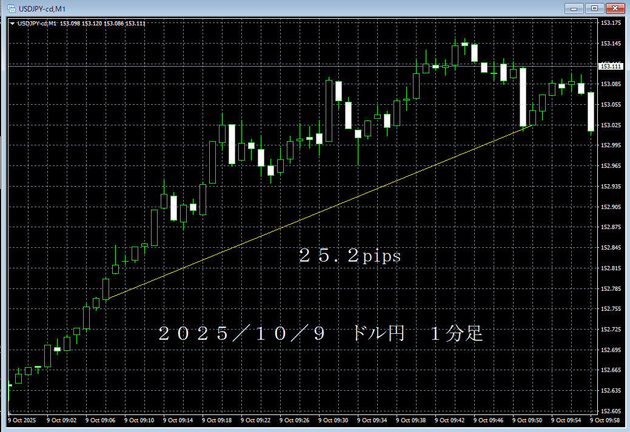Image resolution: width=630 pixels, height=432 pixels.
Task: Restore the chart window size
Action: click(595, 8)
